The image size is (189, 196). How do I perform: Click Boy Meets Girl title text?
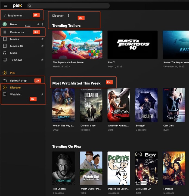pyautogui.click(x=144, y=189)
